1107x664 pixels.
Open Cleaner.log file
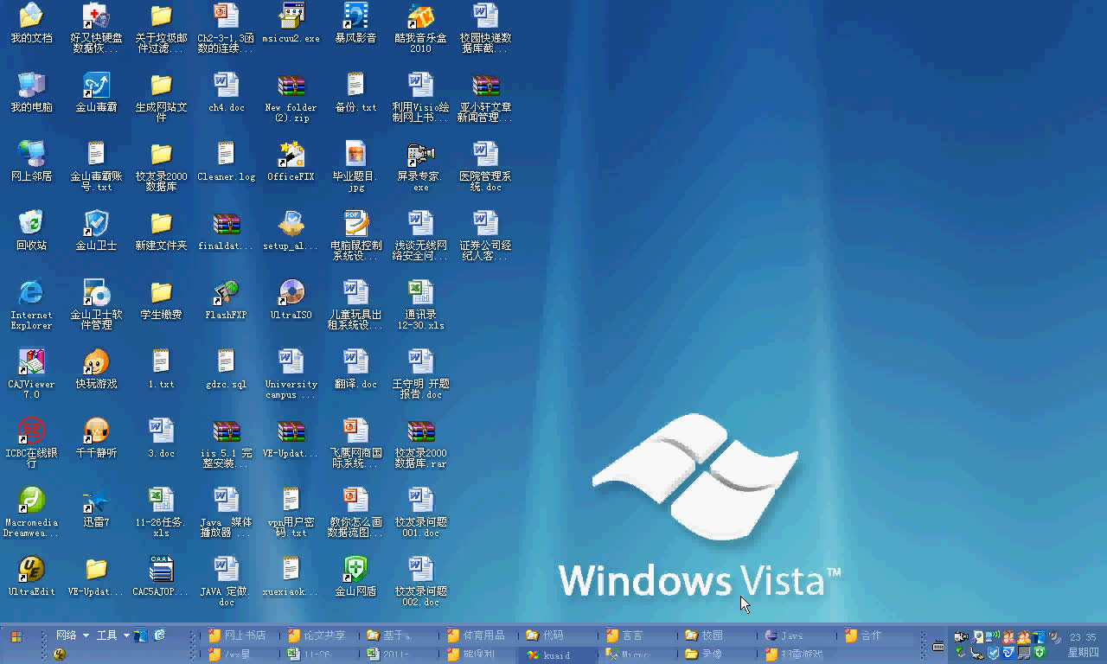(x=226, y=163)
